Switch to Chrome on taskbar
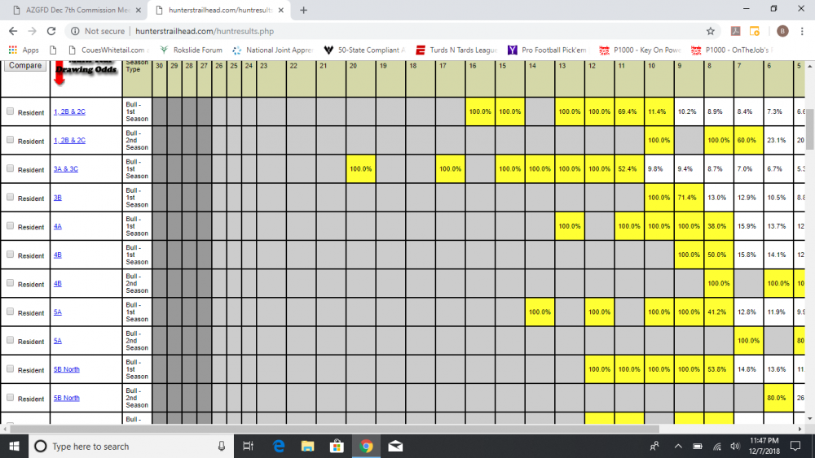Image resolution: width=815 pixels, height=458 pixels. coord(366,446)
